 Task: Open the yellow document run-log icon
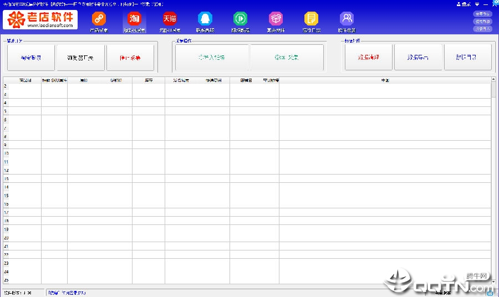coord(311,19)
